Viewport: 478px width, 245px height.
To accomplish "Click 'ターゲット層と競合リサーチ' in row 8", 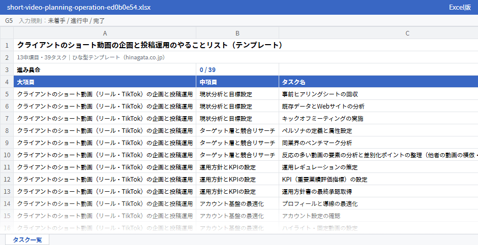I will [237, 130].
